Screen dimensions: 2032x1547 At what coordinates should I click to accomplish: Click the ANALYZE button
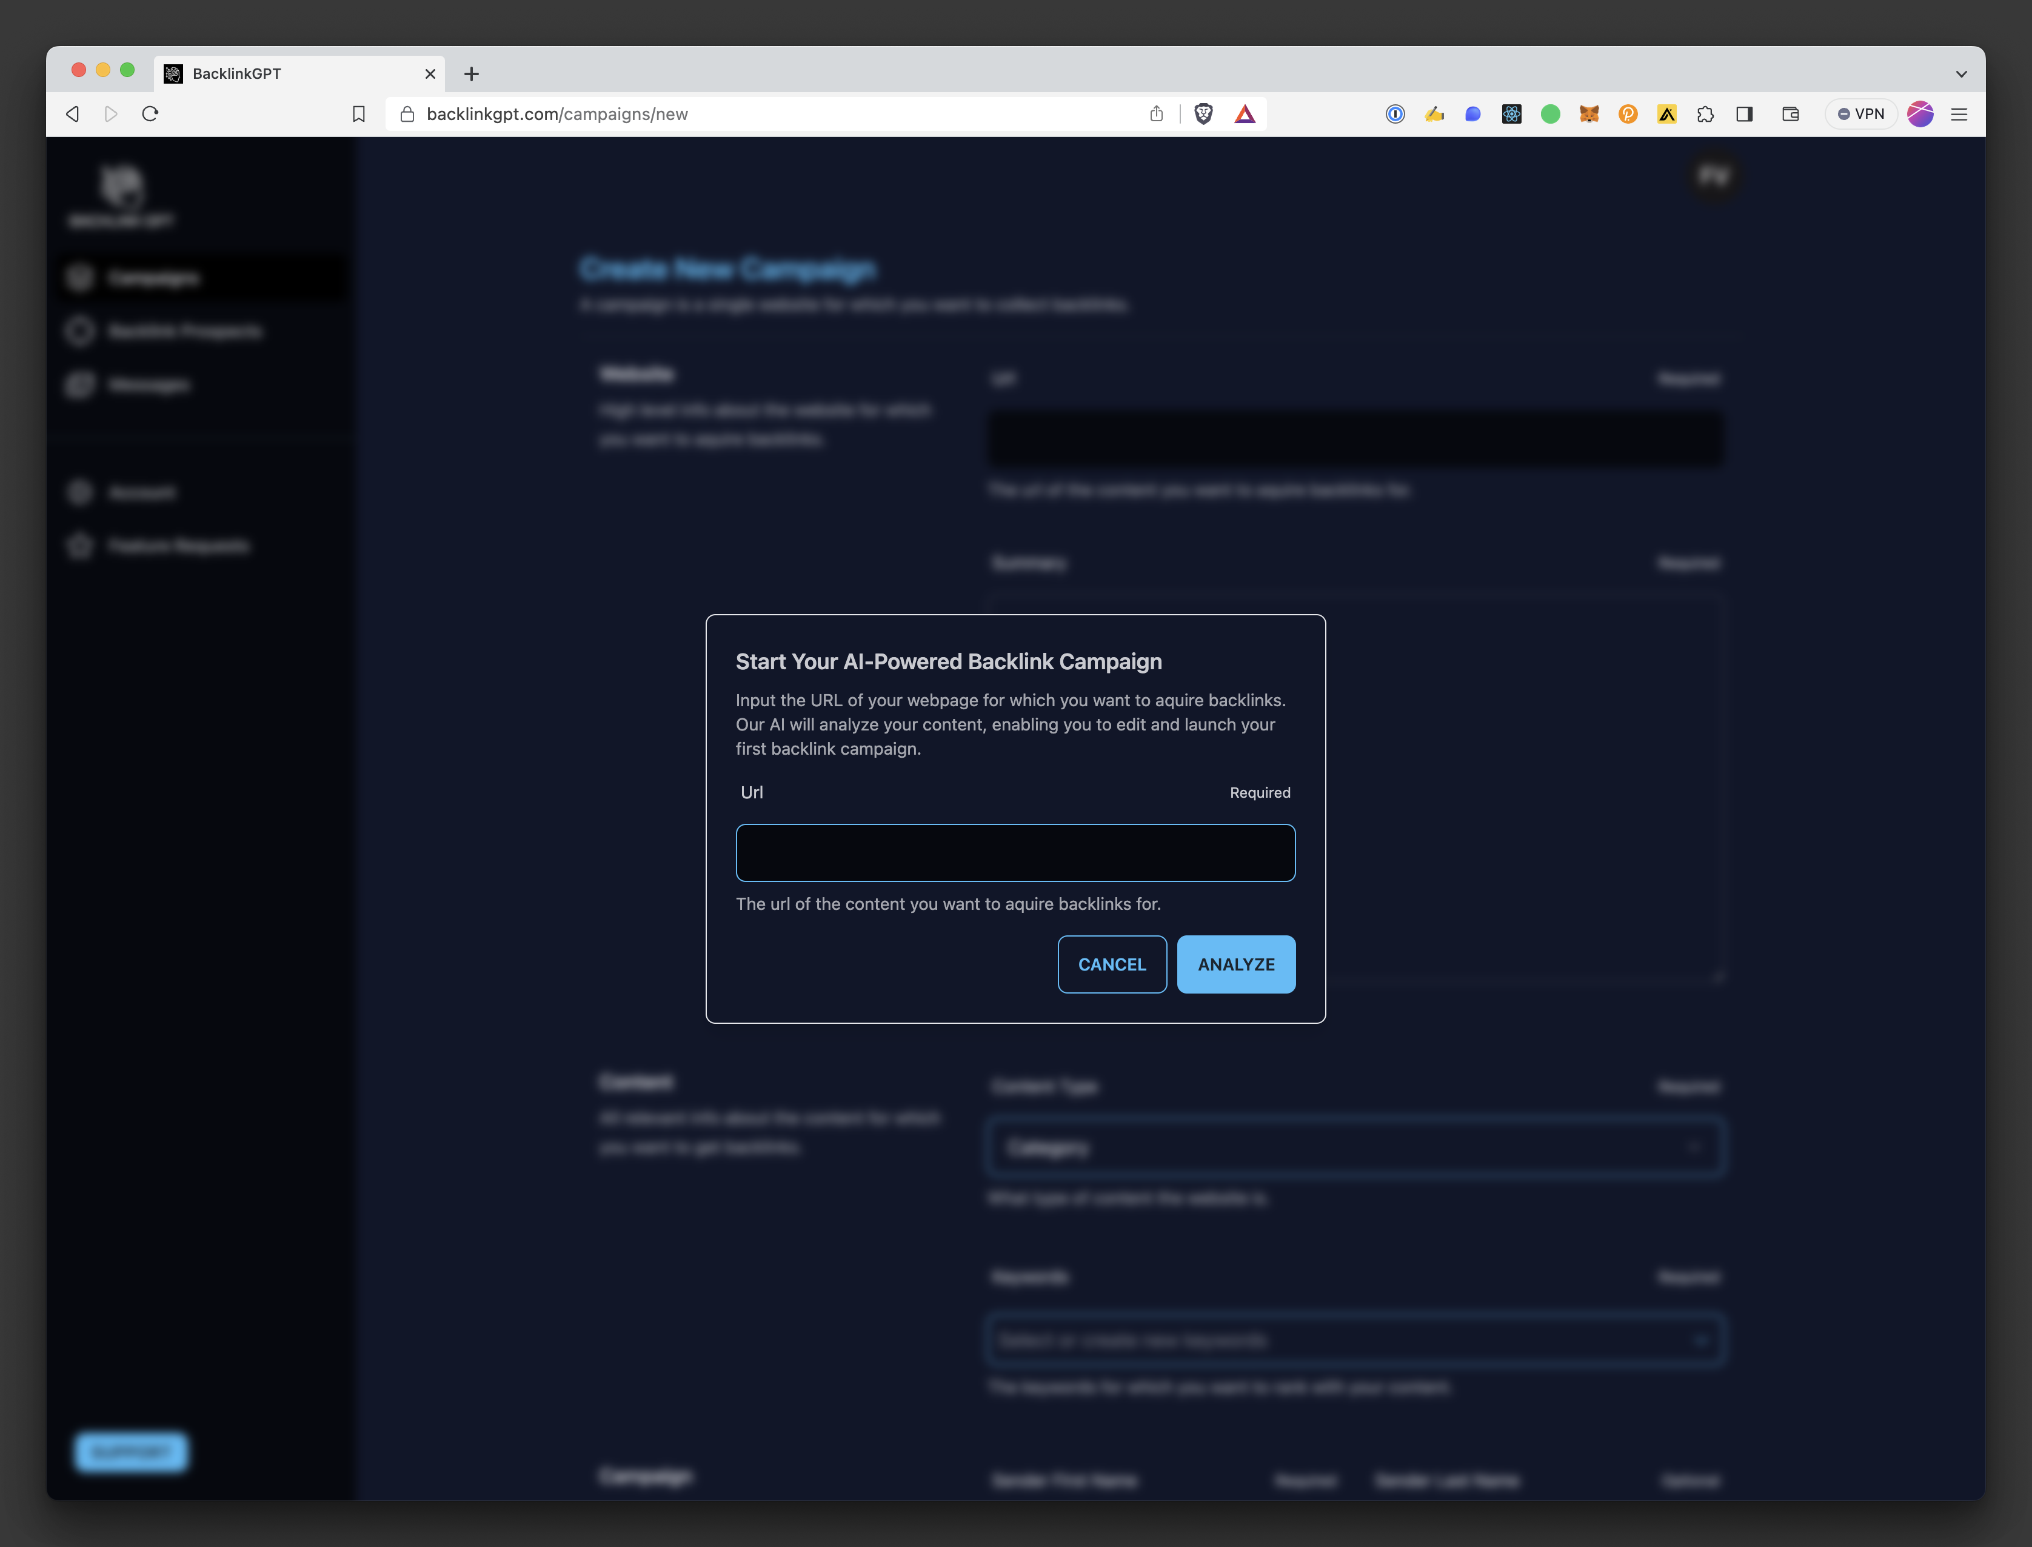(1235, 964)
